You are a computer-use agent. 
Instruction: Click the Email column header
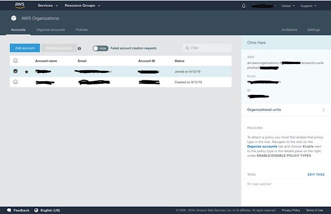tap(82, 61)
